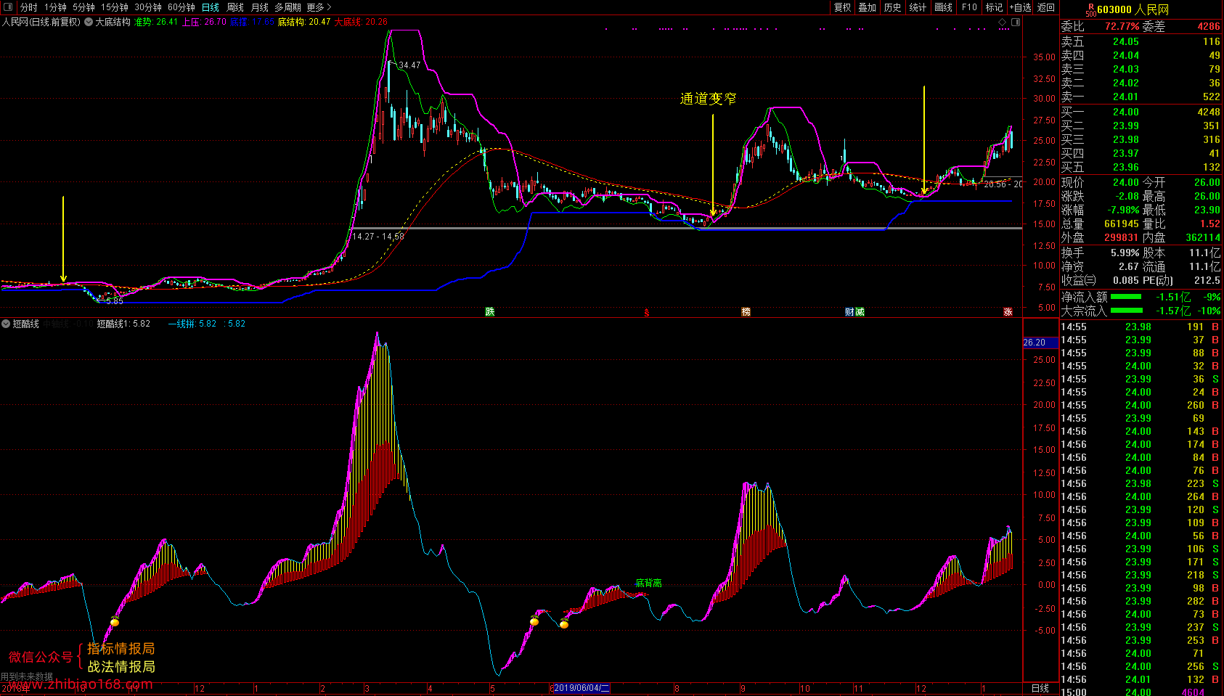Click 涨幅 value -7.98%
The width and height of the screenshot is (1224, 696).
1122,210
